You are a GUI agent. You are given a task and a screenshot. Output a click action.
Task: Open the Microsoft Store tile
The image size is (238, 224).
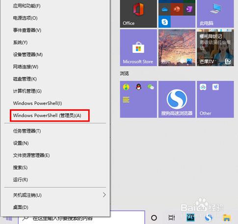(x=138, y=48)
